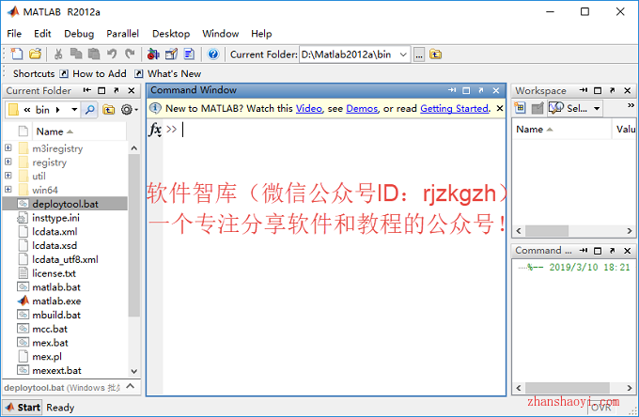This screenshot has height=417, width=639.
Task: Open the Desktop menu
Action: pos(171,34)
